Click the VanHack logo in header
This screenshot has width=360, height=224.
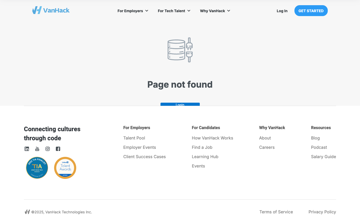click(x=51, y=10)
